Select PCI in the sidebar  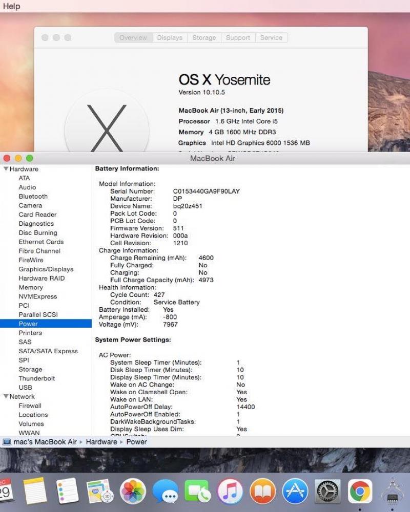click(24, 306)
